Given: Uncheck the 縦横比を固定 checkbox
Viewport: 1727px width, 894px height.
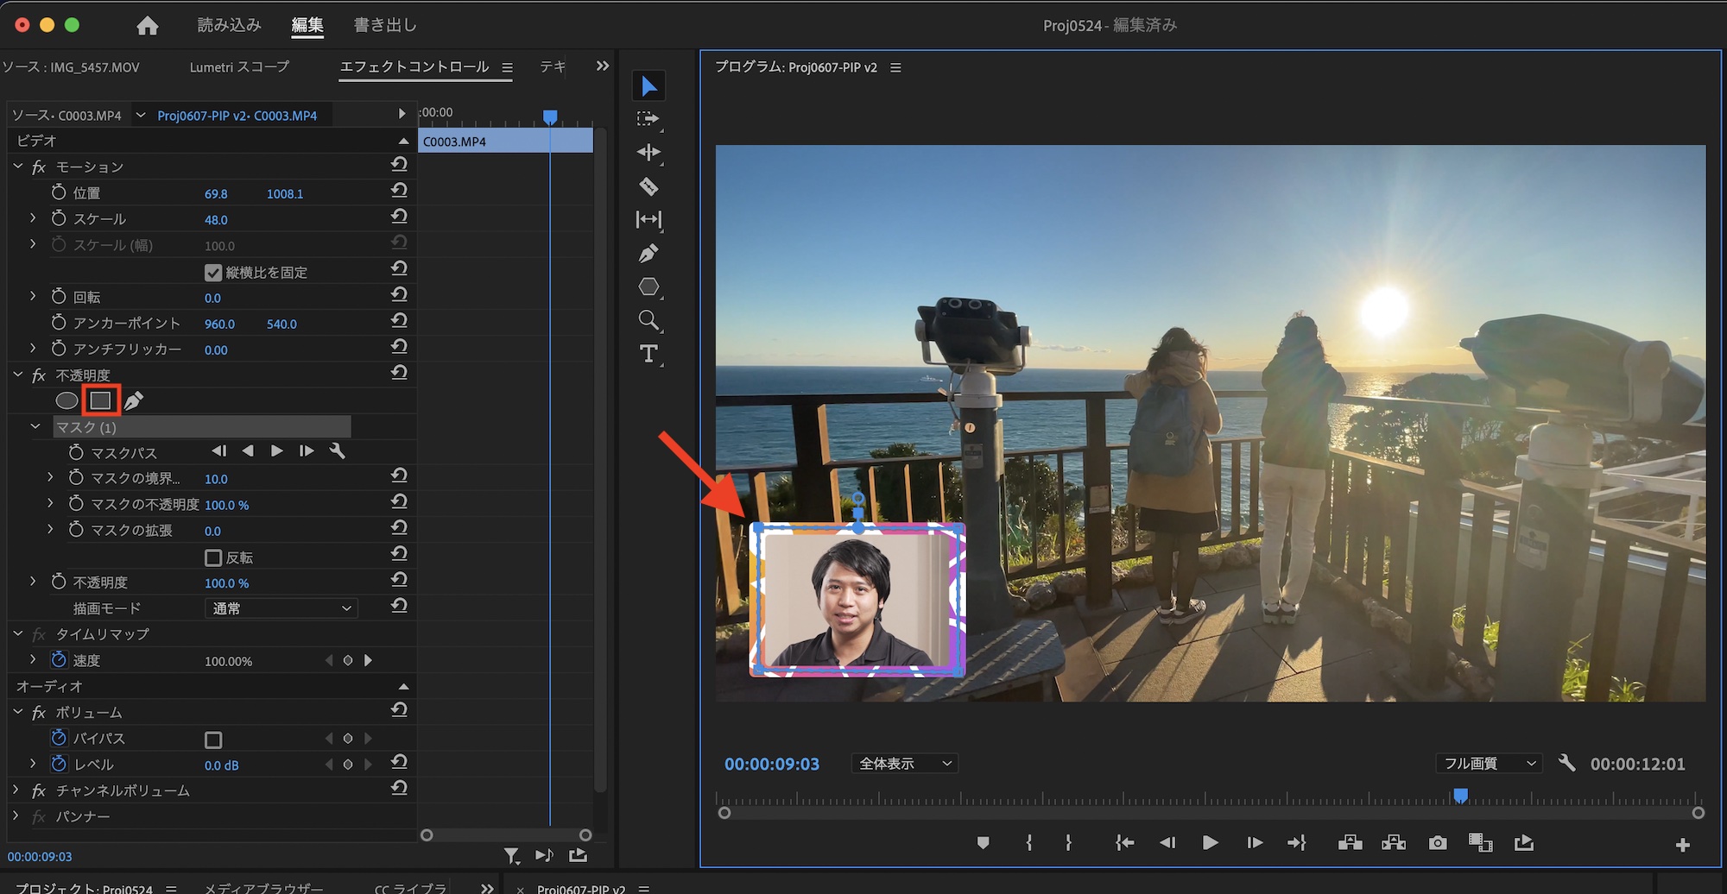Looking at the screenshot, I should click(x=213, y=273).
